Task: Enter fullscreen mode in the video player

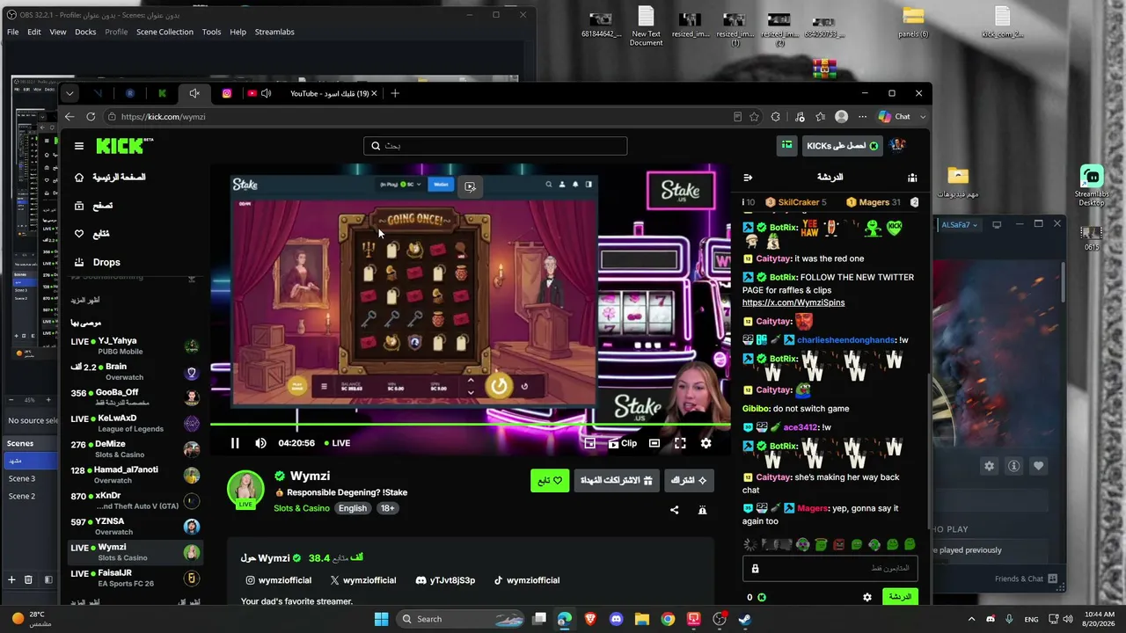Action: click(x=680, y=443)
